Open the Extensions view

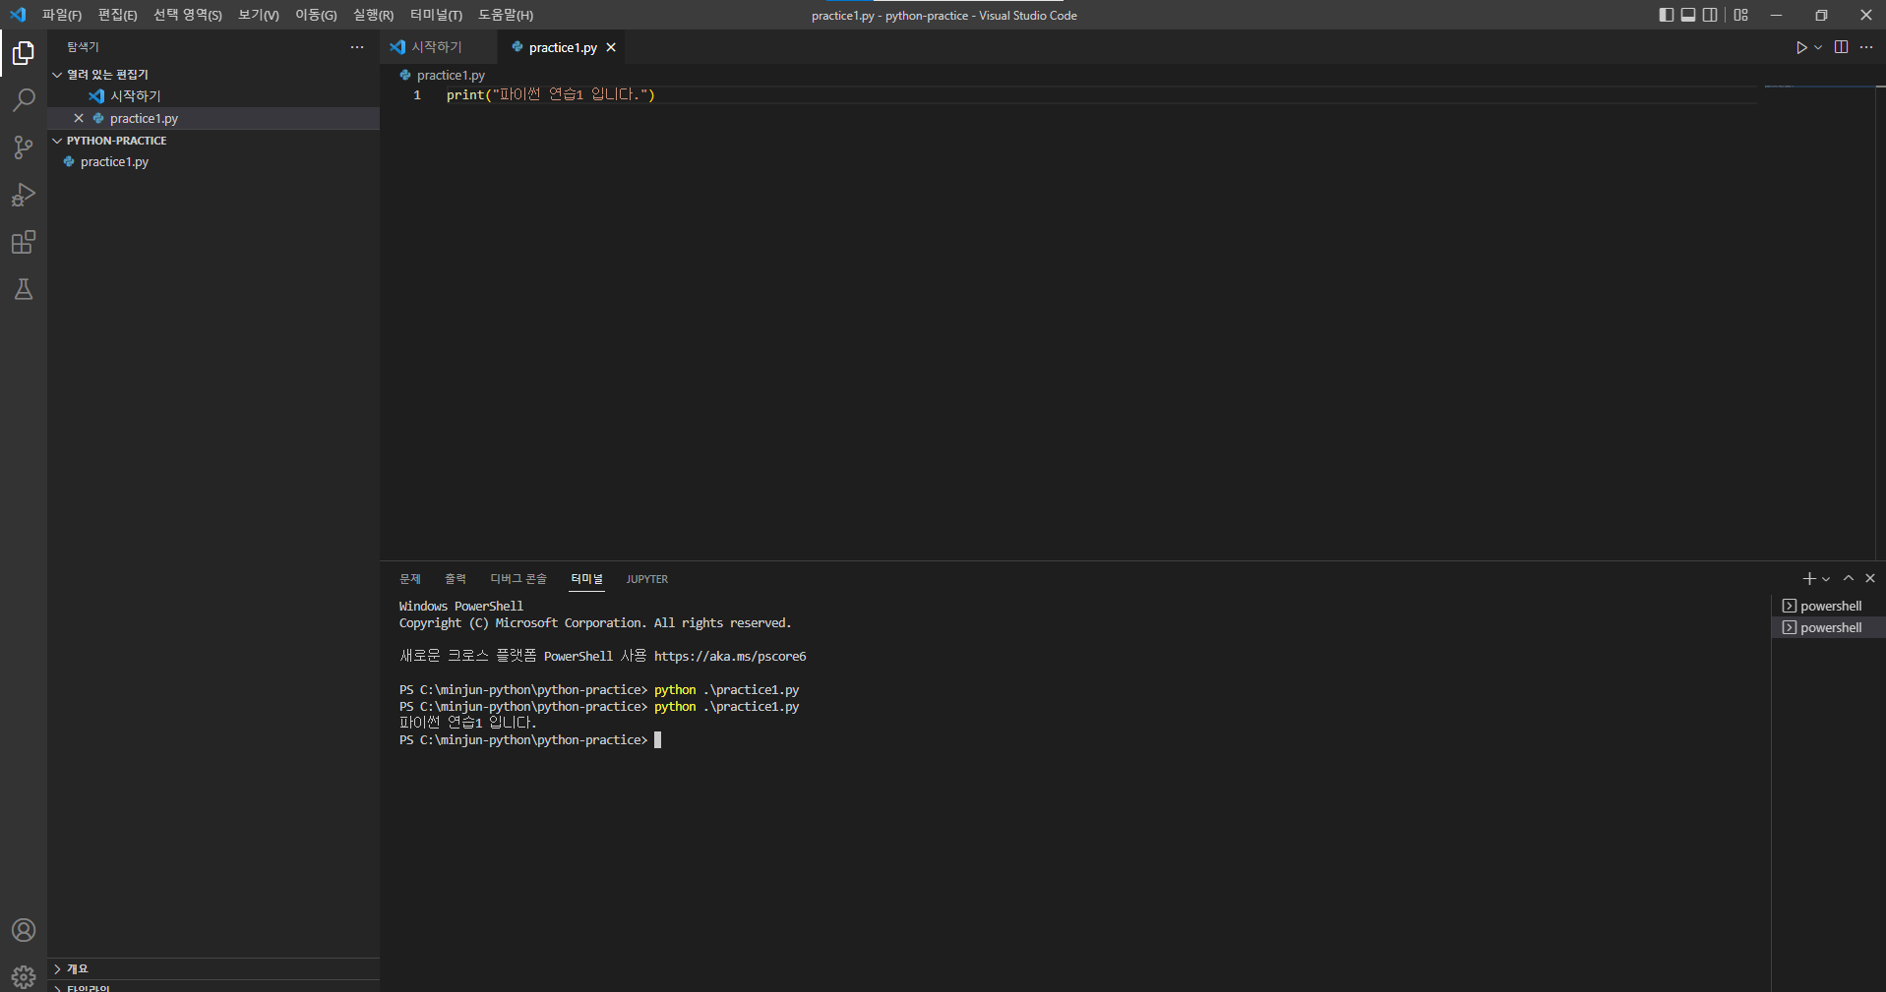[x=24, y=242]
